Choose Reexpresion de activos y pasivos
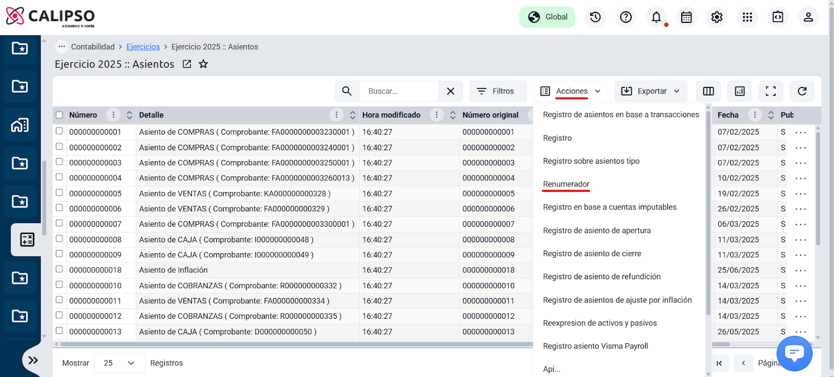Viewport: 834px width, 377px height. pos(600,323)
